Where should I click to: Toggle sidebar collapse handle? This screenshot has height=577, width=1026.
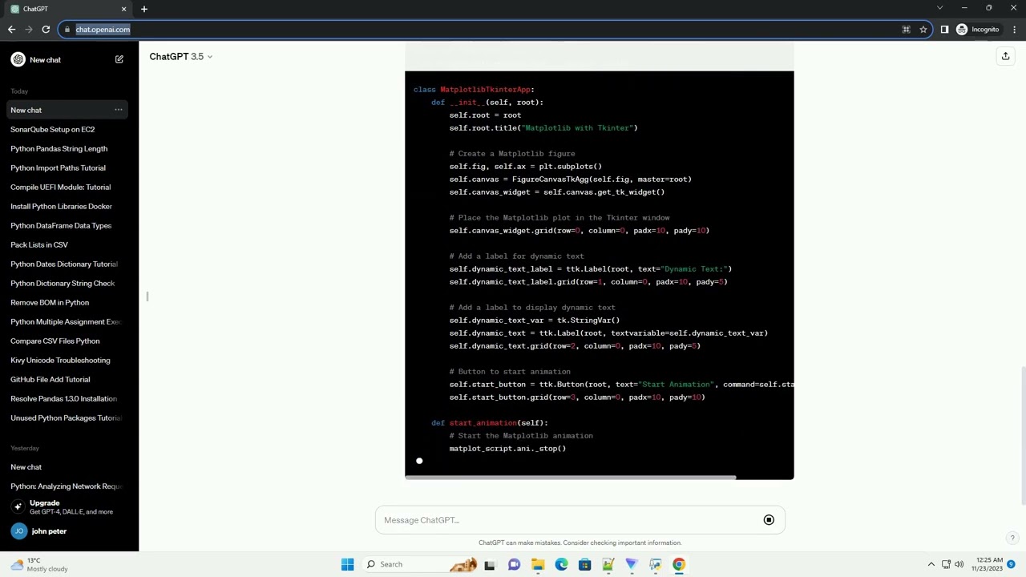pos(147,297)
